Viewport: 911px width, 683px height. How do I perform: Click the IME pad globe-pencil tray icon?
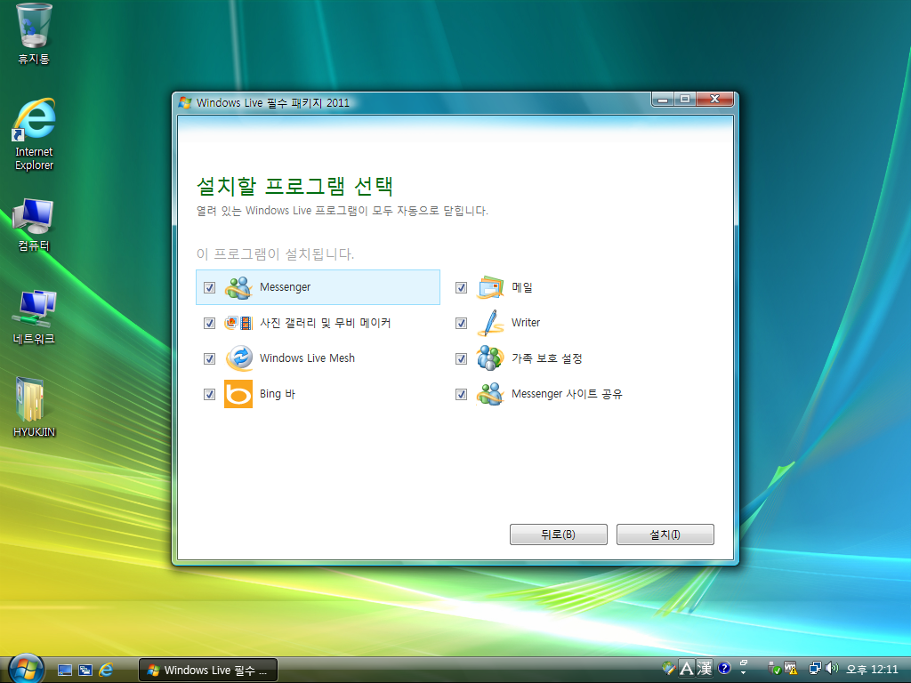(x=669, y=668)
